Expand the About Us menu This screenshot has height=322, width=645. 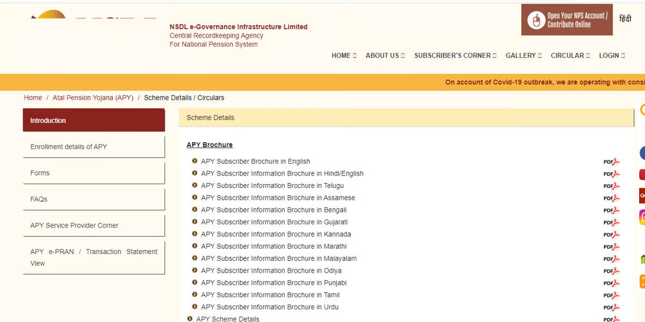[385, 55]
